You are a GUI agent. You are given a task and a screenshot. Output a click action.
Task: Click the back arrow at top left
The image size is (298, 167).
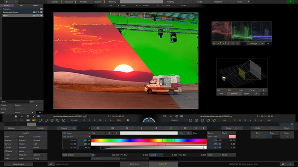7,2
